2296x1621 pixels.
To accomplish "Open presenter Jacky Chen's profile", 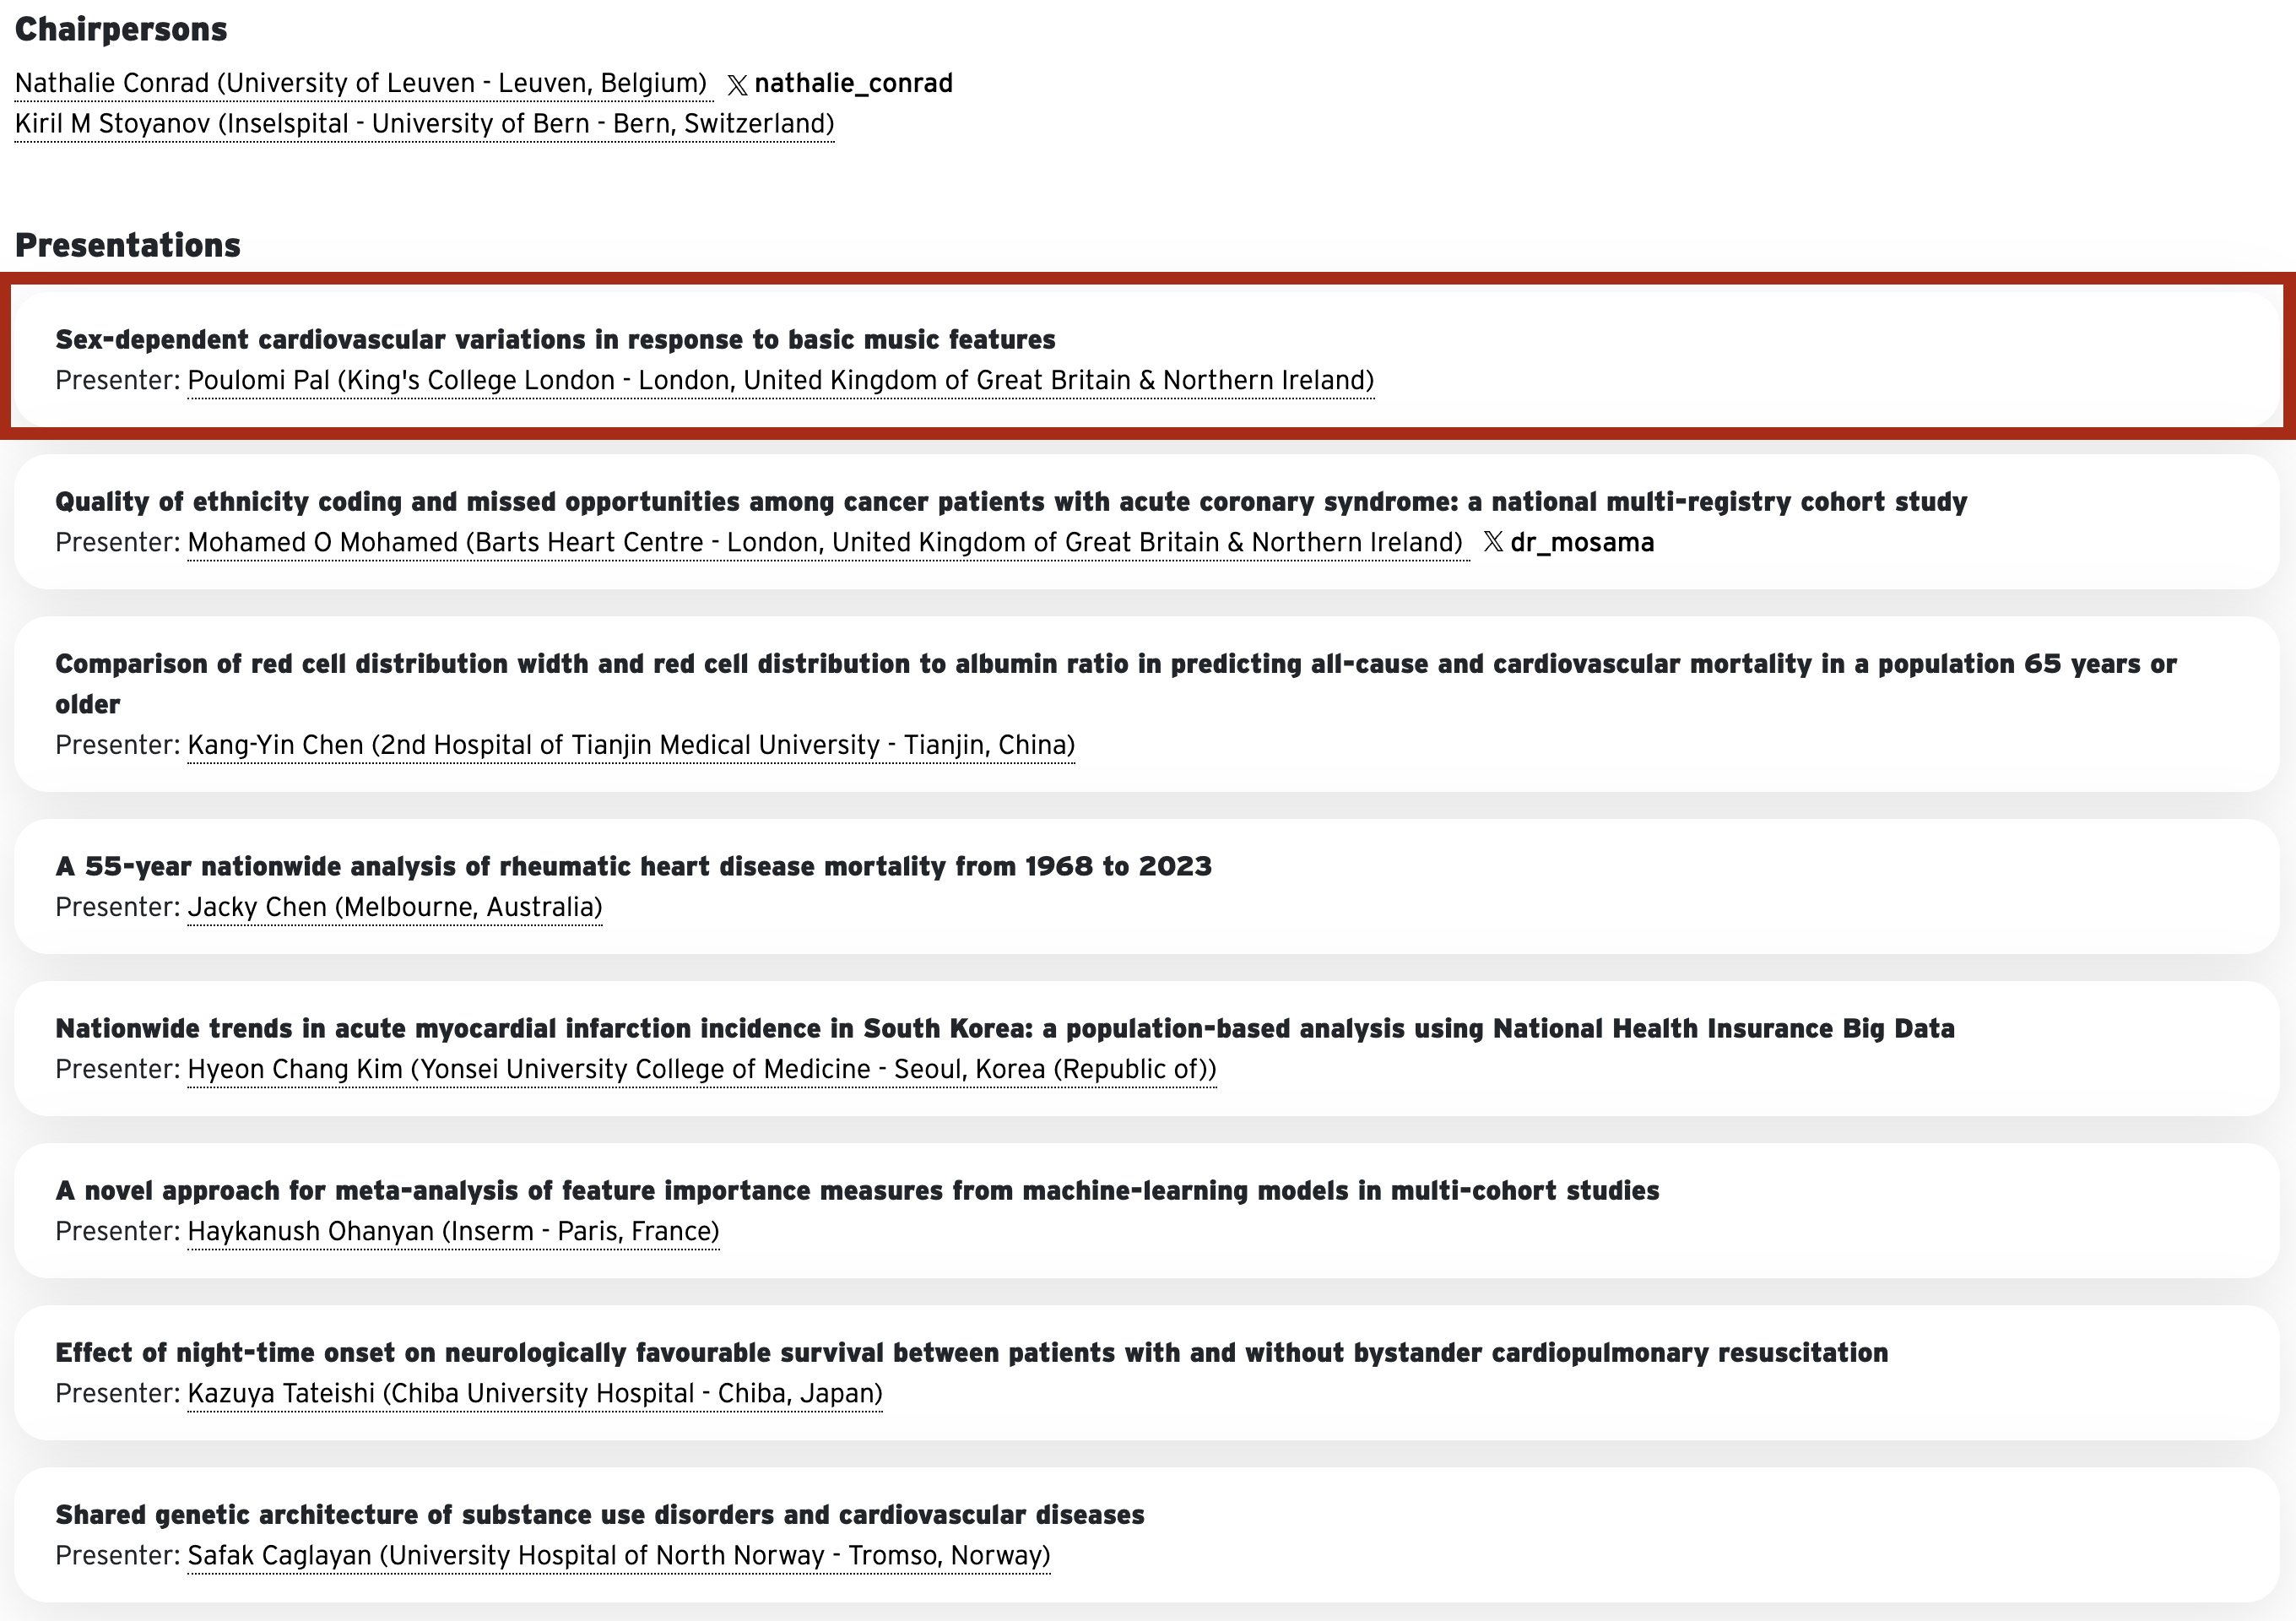I will click(395, 908).
